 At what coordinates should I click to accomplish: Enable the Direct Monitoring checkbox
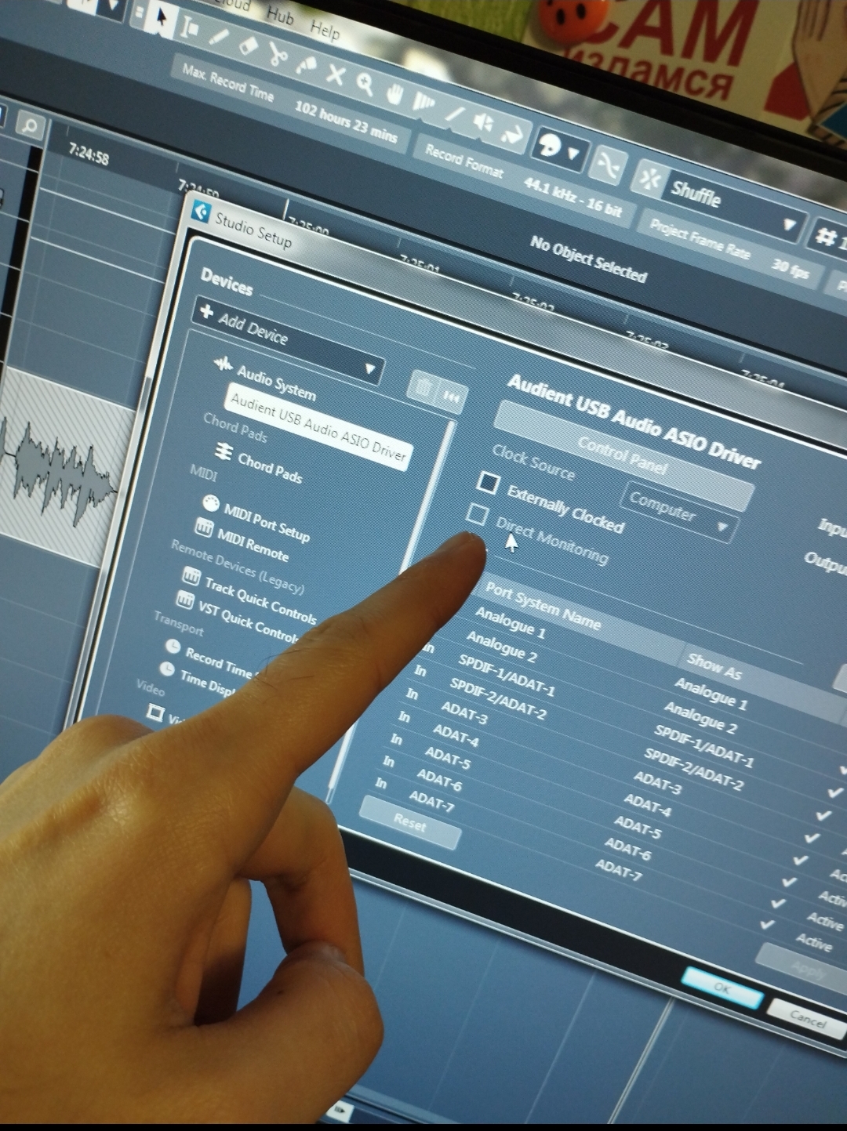pos(477,515)
